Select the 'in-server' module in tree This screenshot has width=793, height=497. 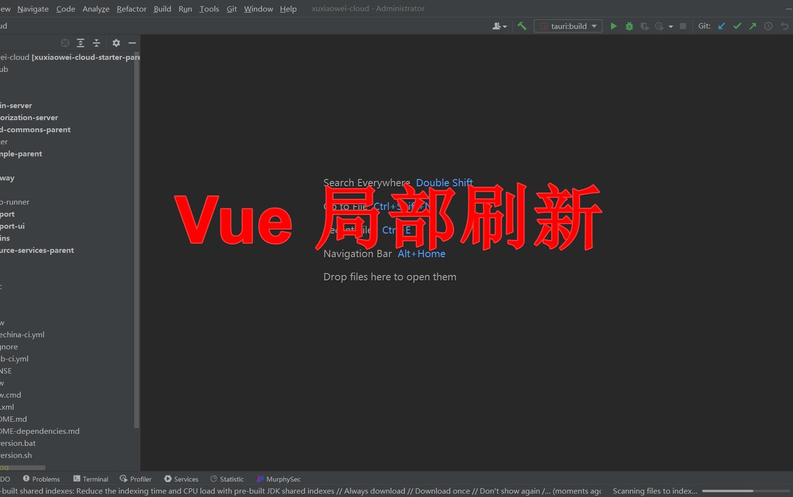[16, 105]
